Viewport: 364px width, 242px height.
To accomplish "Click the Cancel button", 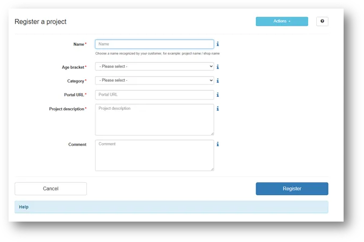I will (x=50, y=189).
